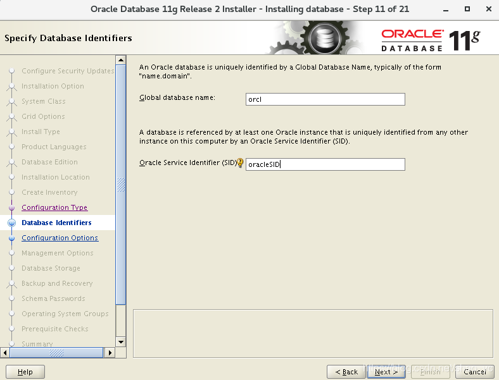Open Help
Screen dimensions: 499x380
point(25,372)
